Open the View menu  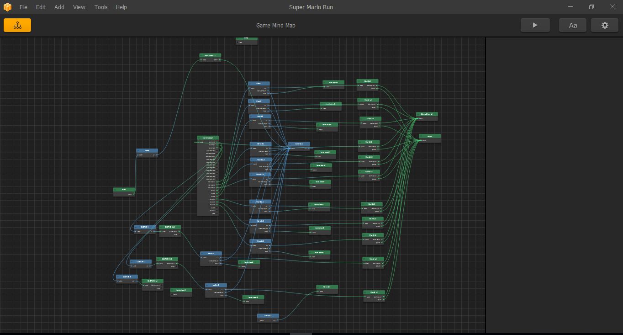coord(79,7)
